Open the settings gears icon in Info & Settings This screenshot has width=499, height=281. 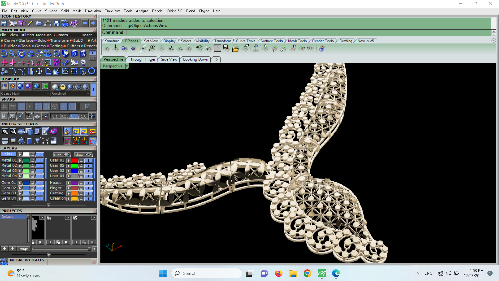[x=5, y=131]
